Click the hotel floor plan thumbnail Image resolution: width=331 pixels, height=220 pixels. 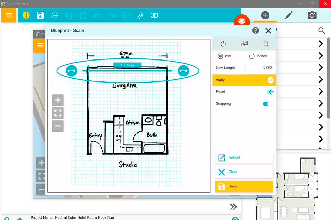[x=287, y=188]
